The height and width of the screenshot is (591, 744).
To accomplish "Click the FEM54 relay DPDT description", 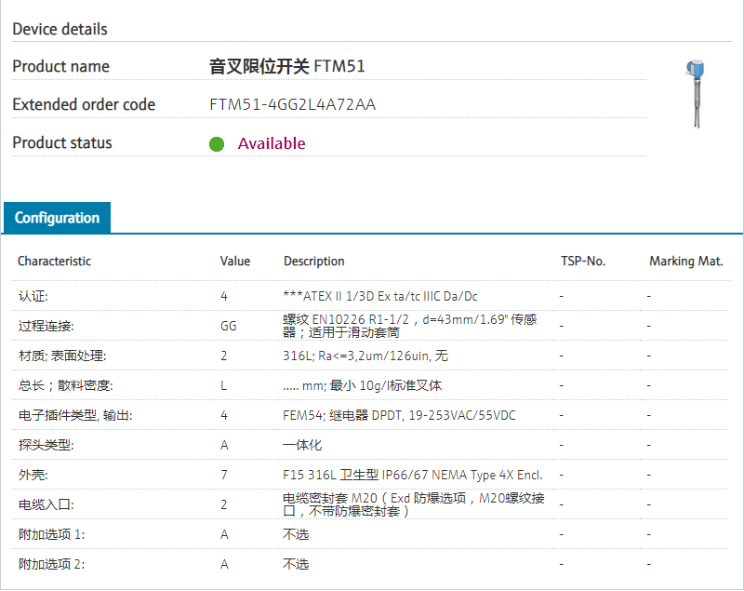I will tap(399, 415).
